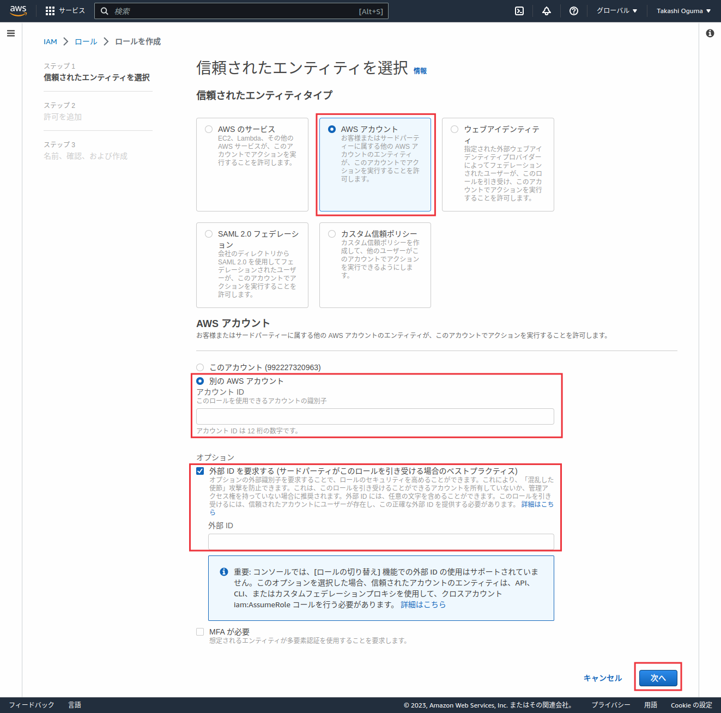Viewport: 721px width, 713px height.
Task: Open 詳細はこちら link in external ID description
Action: coord(537,504)
